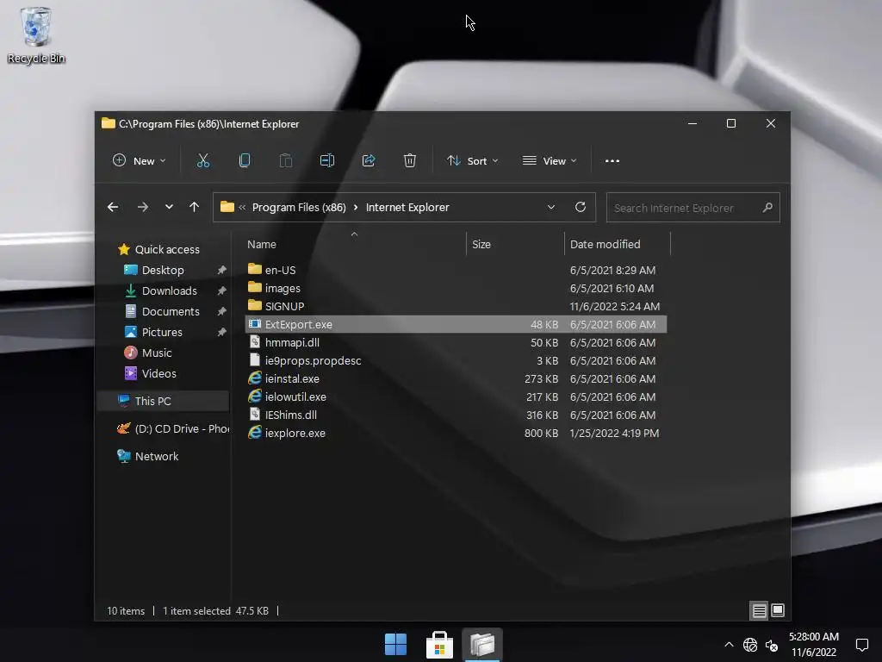Select the IEShims.dll file icon
This screenshot has width=882, height=662.
coord(255,415)
